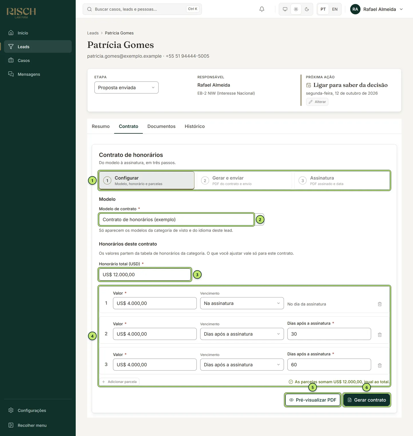413x436 pixels.
Task: Delete parcela 2 with trash icon
Action: (x=380, y=335)
